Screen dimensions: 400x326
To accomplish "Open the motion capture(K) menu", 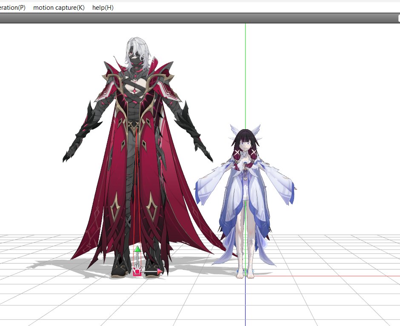I will [59, 8].
